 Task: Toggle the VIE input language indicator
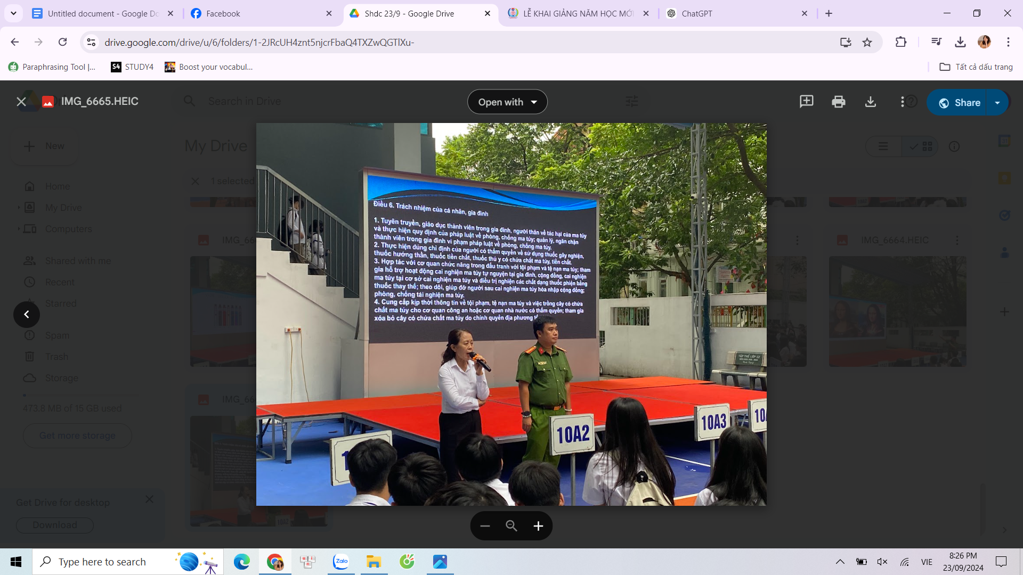tap(927, 562)
